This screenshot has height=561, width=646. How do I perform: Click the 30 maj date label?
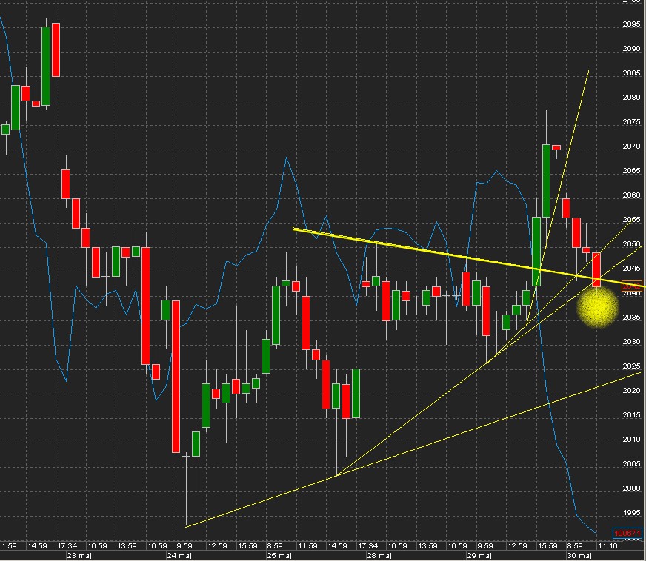579,556
